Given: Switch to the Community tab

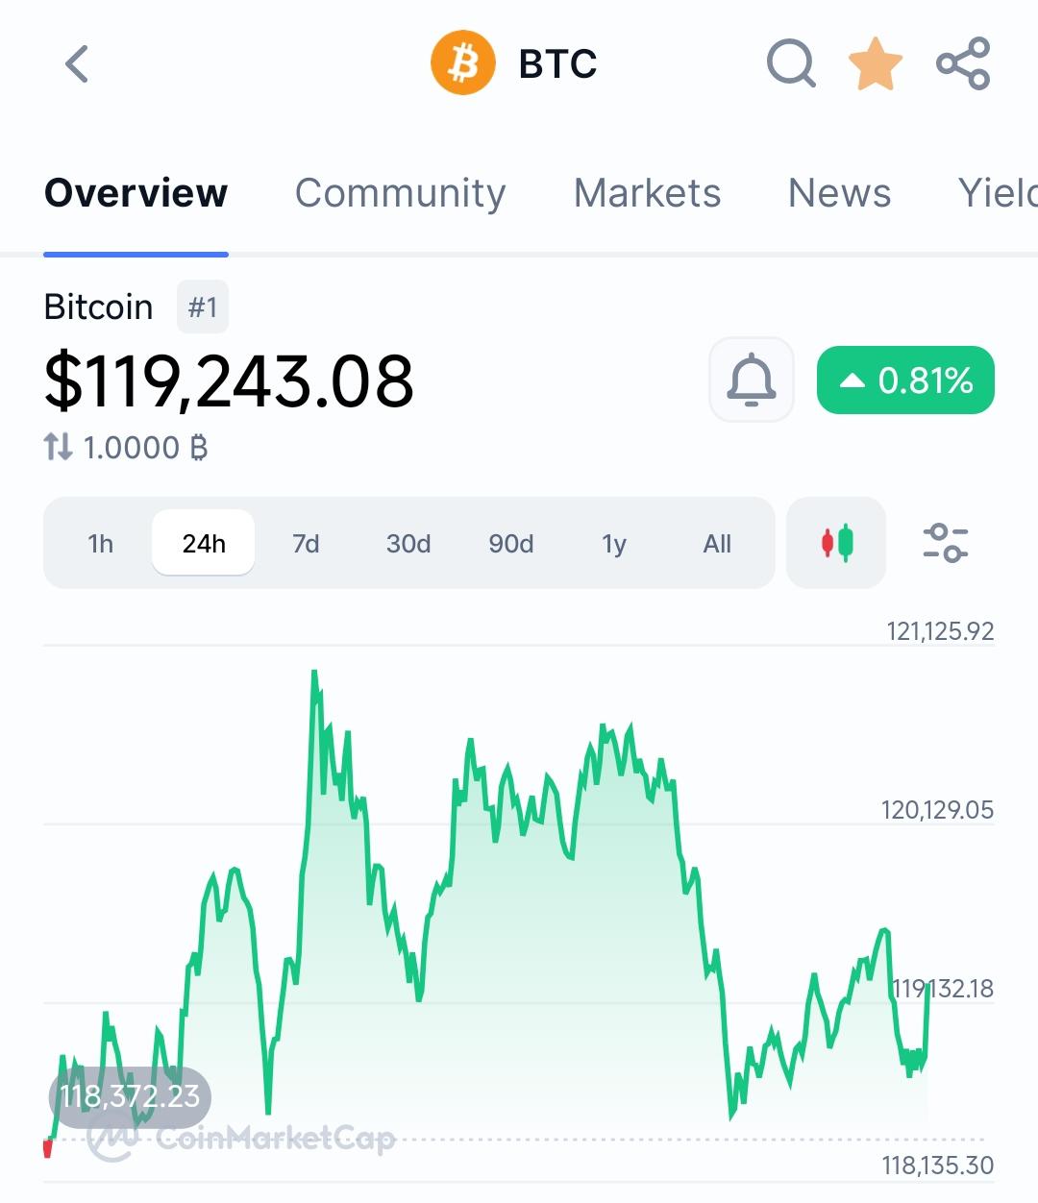Looking at the screenshot, I should tap(400, 193).
